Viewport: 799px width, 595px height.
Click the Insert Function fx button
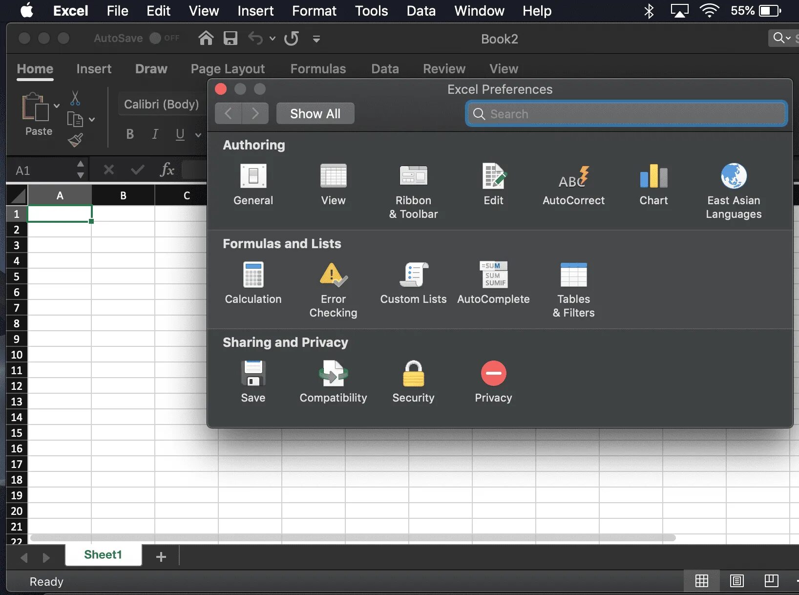coord(167,170)
